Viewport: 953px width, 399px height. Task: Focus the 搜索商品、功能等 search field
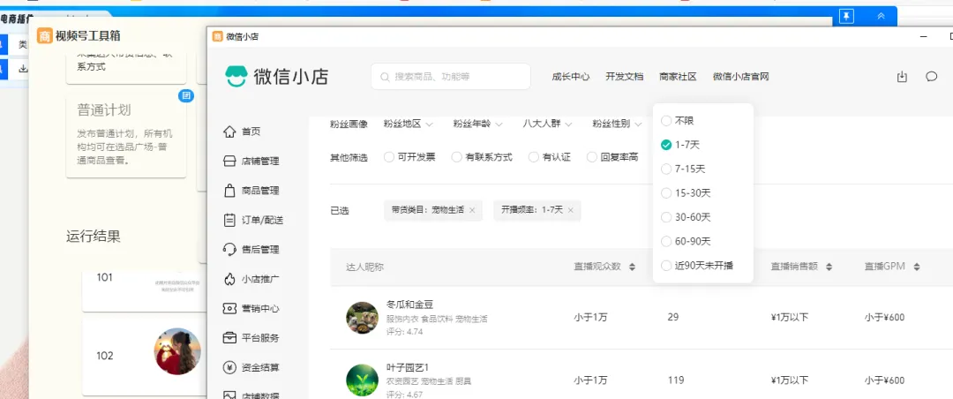coord(451,77)
